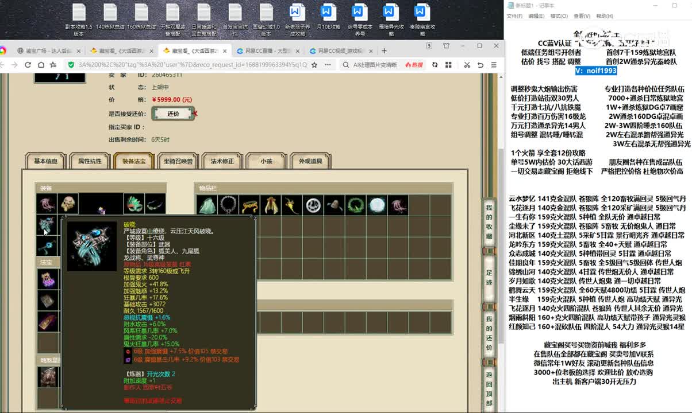The image size is (692, 413).
Task: Select the golden belt in 物品栏
Action: click(x=249, y=205)
